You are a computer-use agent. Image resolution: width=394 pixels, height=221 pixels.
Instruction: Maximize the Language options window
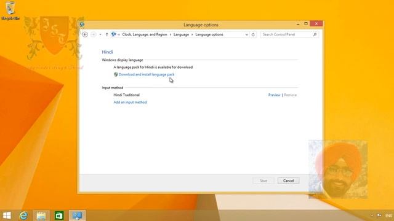pos(306,23)
